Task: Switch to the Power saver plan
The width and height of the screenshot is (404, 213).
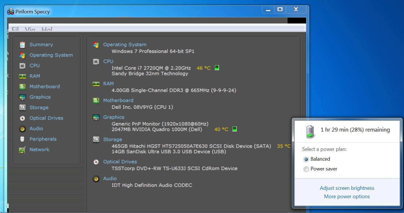Action: [321, 169]
